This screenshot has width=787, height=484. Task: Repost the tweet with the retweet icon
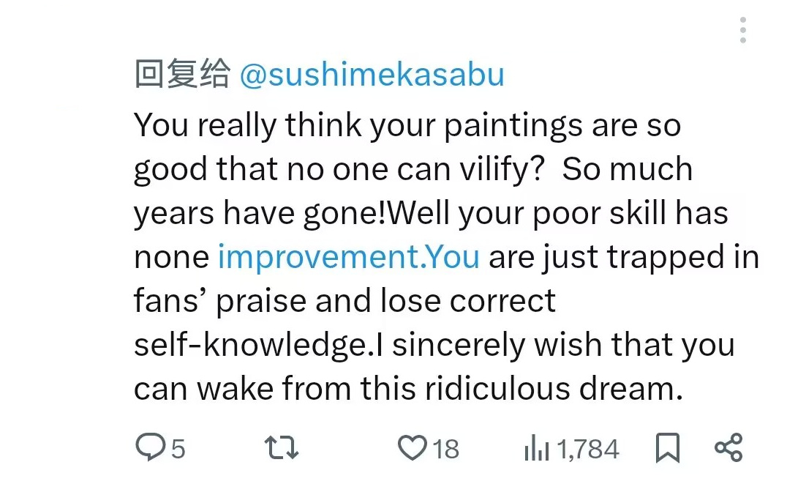(282, 447)
